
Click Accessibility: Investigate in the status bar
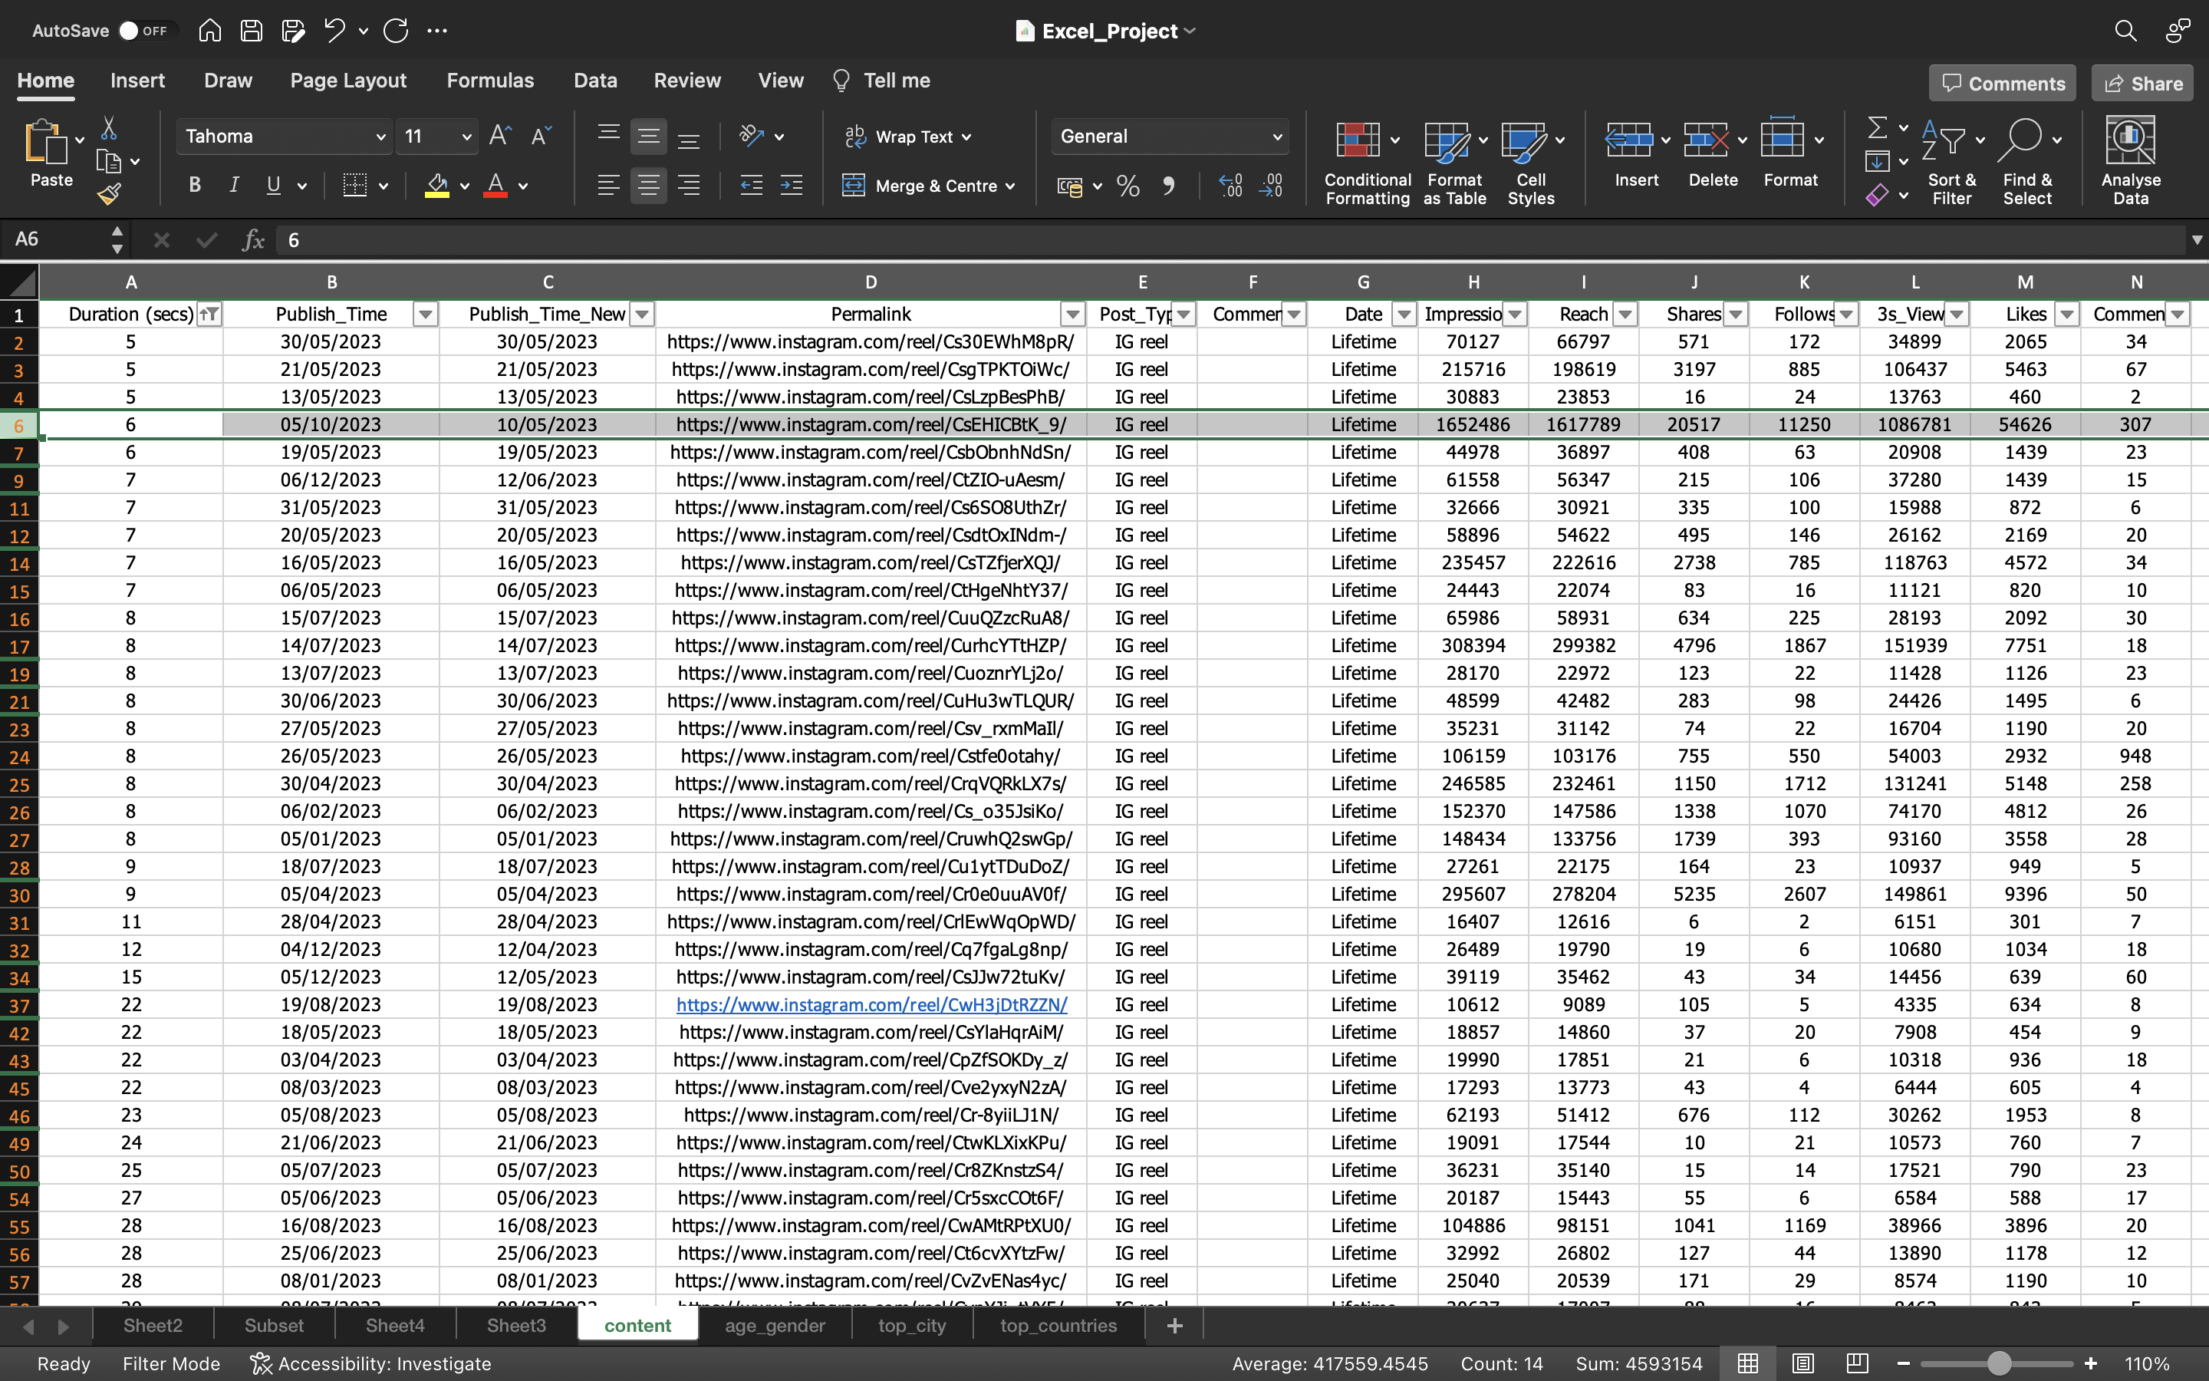[x=370, y=1363]
